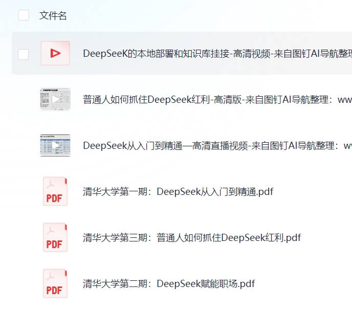Open file 普通人如何抓住DeepSeek红利-高清版

point(217,100)
